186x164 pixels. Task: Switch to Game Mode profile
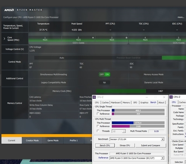coord(53,140)
